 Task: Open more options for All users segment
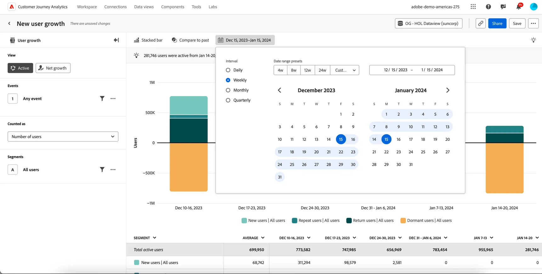113,170
